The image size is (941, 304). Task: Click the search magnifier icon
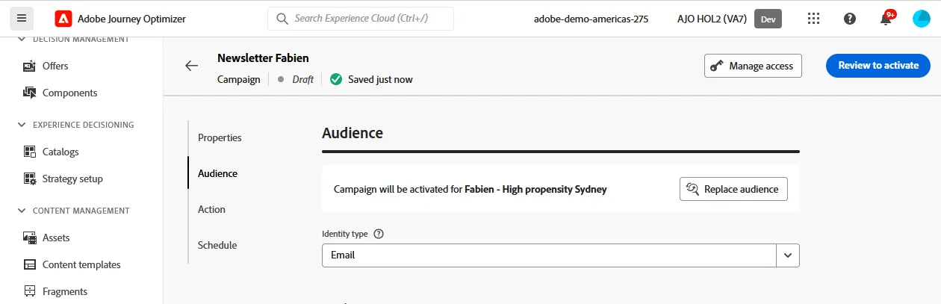coord(282,19)
